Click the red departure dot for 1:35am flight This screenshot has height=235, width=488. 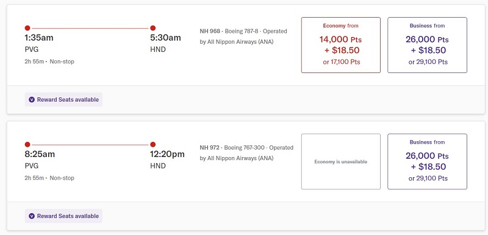pyautogui.click(x=27, y=28)
